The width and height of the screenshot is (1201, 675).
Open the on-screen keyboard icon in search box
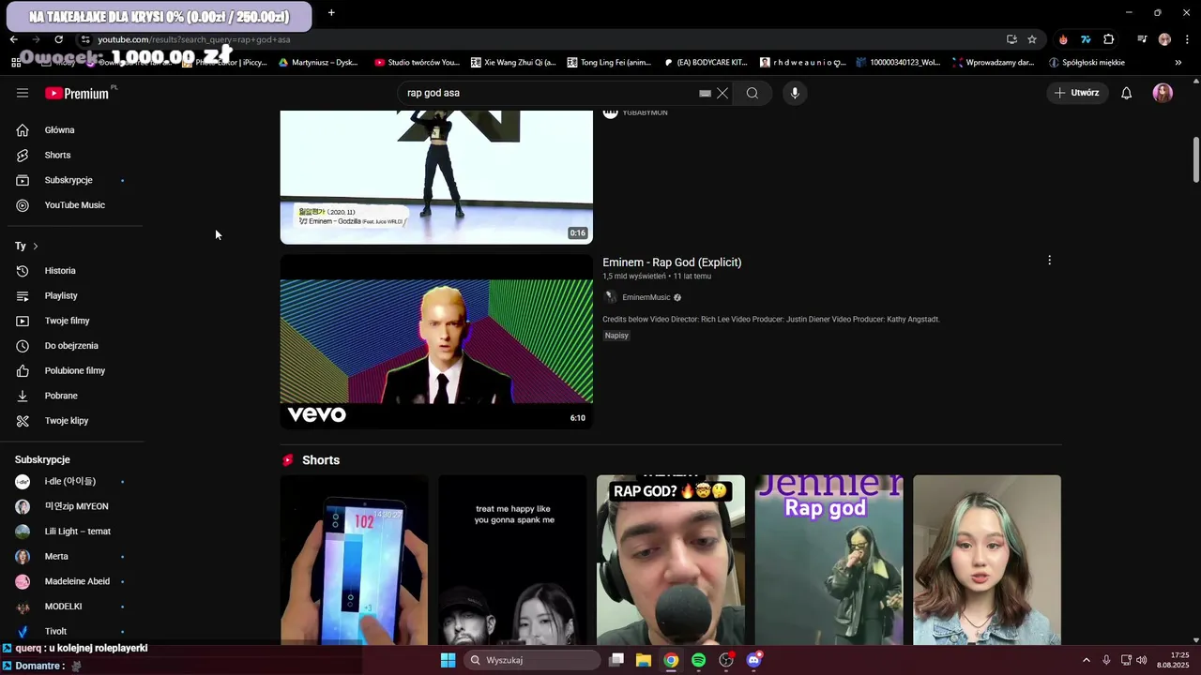point(705,93)
